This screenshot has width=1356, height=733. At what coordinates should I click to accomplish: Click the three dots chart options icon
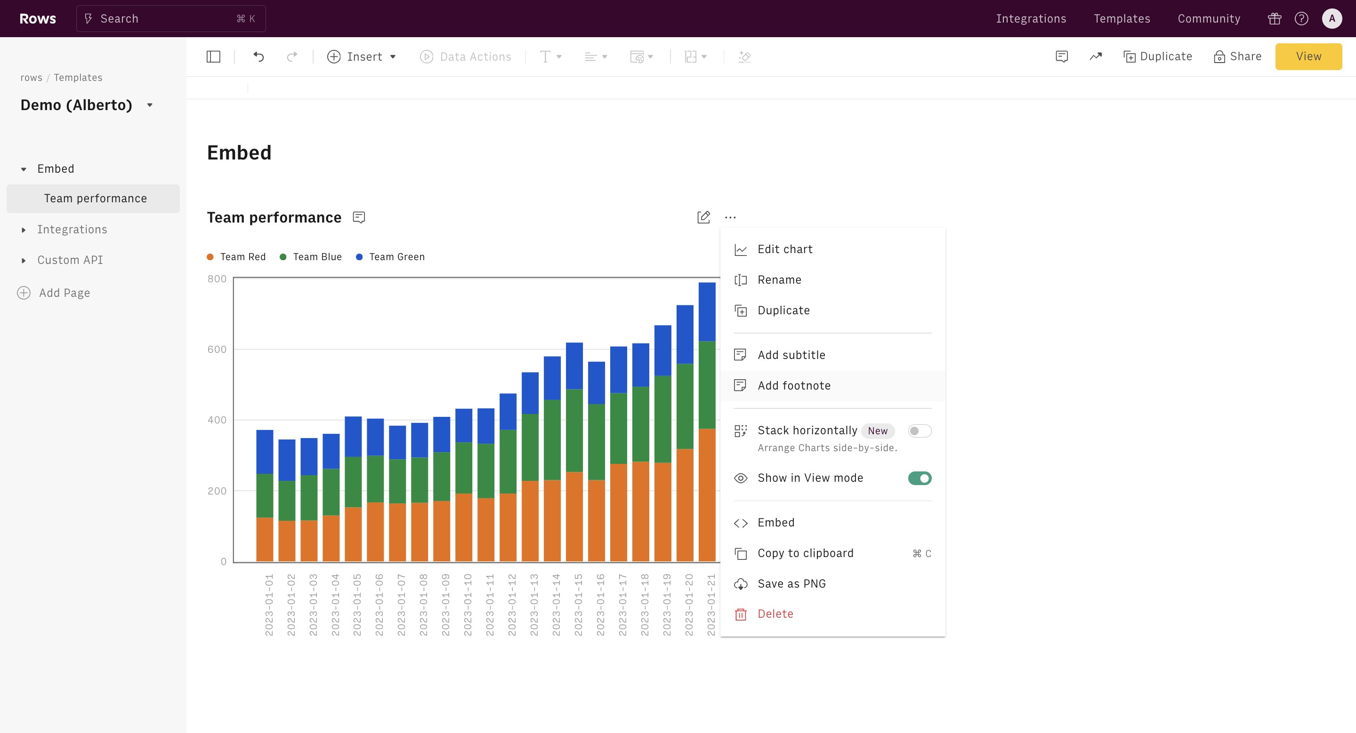pos(730,217)
